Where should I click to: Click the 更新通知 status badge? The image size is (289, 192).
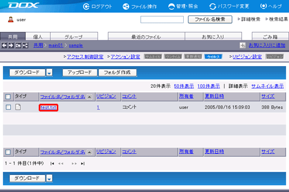194,57
